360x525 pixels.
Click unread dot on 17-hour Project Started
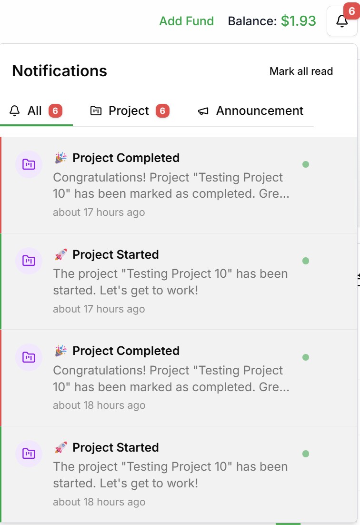point(306,261)
